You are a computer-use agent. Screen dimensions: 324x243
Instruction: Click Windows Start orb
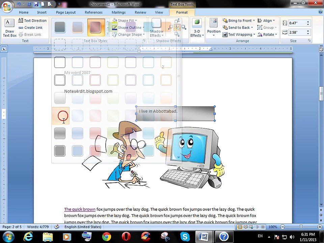[x=8, y=236]
